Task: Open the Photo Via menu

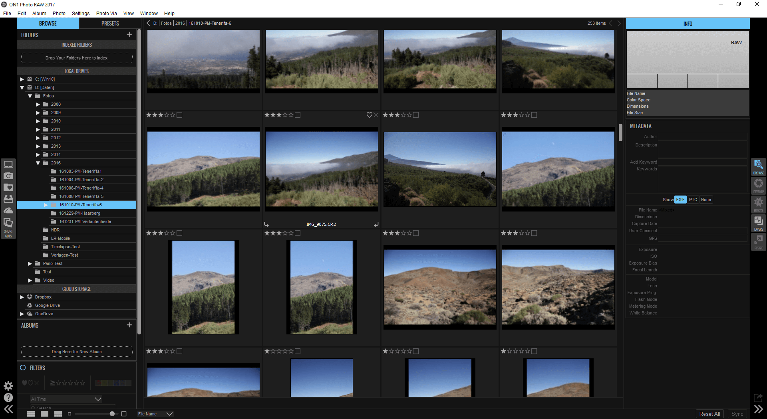Action: pos(106,13)
